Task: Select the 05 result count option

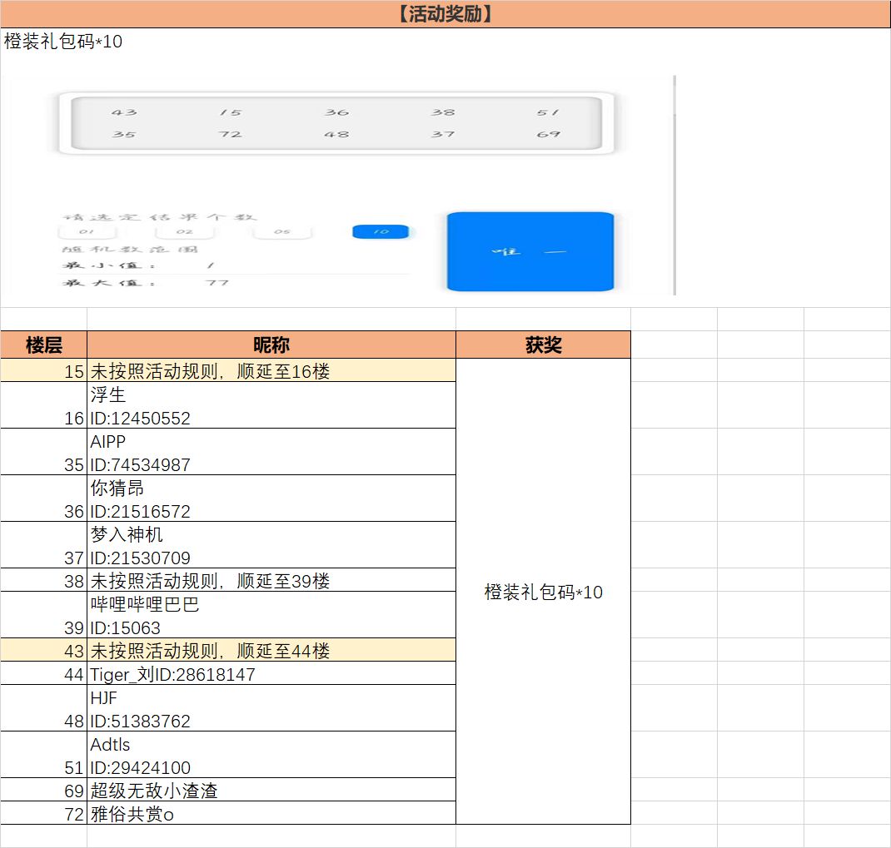Action: point(282,231)
